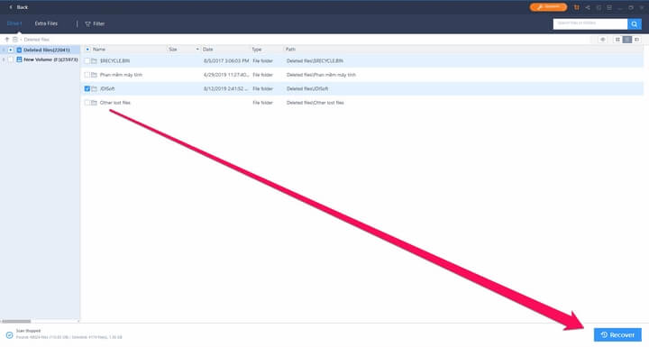This screenshot has height=347, width=649.
Task: Uncheck the JDiSoft folder checkbox
Action: tap(87, 88)
